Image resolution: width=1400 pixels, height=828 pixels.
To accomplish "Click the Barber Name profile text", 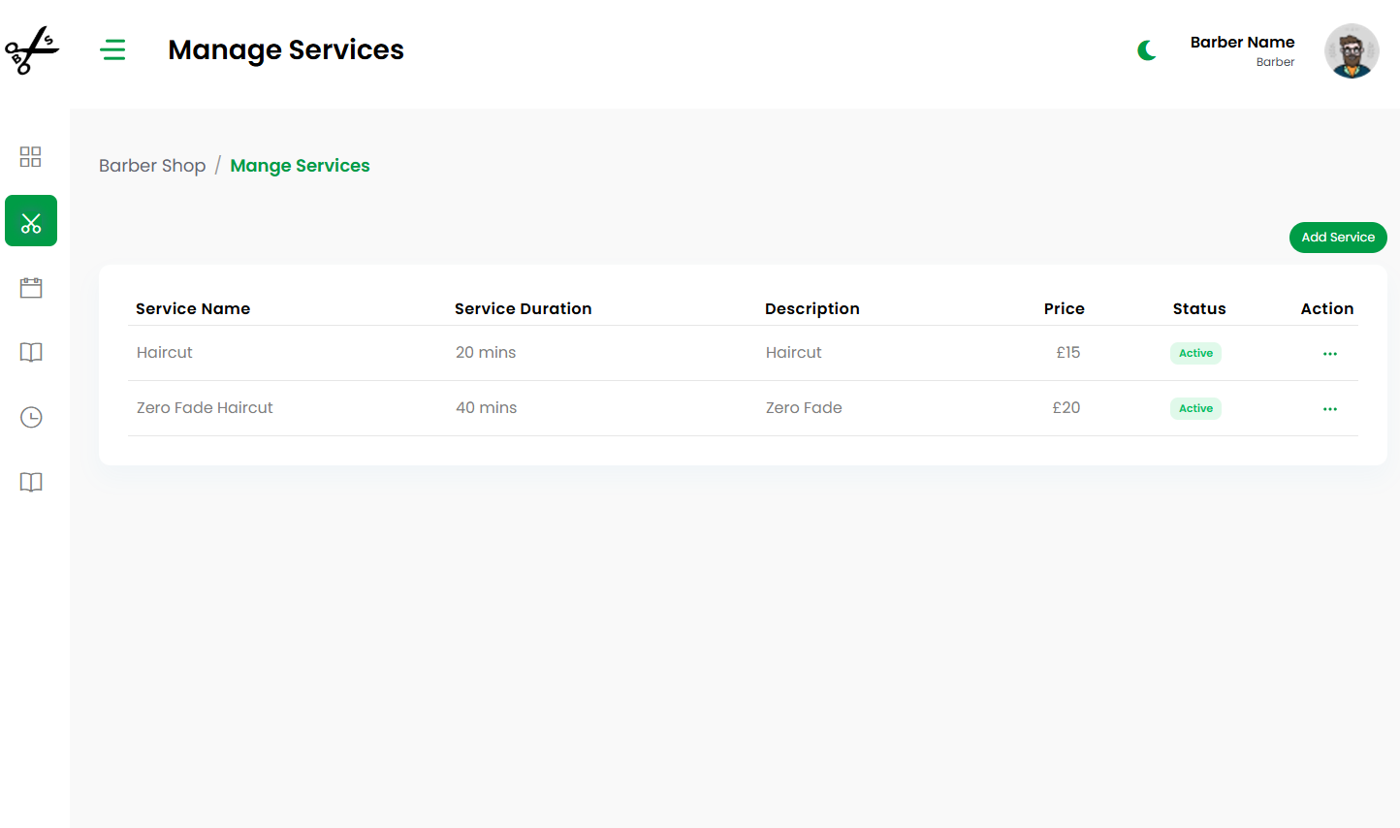I will [1242, 43].
